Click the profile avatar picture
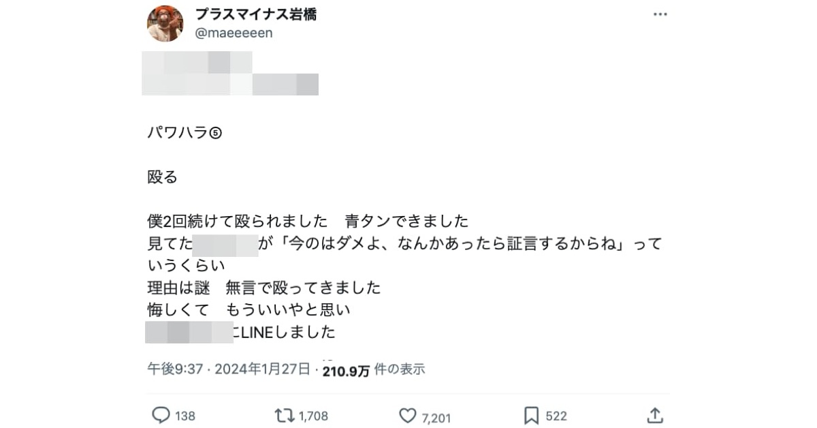The image size is (817, 428). click(x=165, y=24)
